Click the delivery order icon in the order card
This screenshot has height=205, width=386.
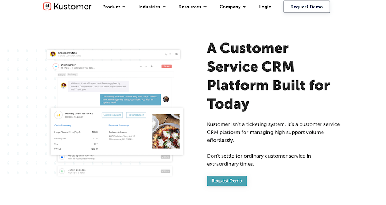(x=58, y=115)
